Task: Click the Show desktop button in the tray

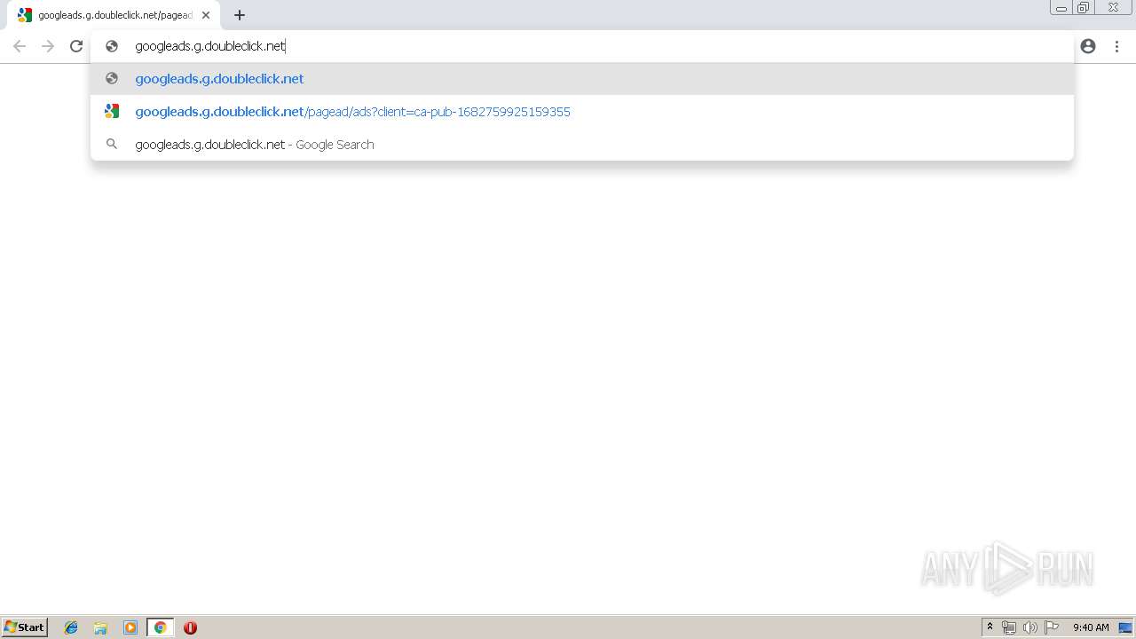Action: coord(1125,627)
